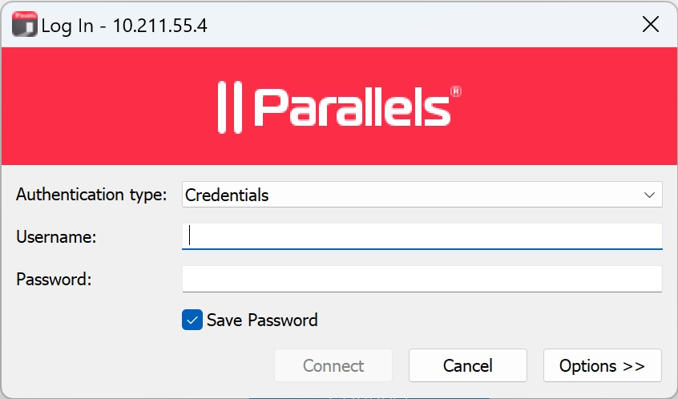
Task: Focus the Password input field
Action: click(422, 279)
